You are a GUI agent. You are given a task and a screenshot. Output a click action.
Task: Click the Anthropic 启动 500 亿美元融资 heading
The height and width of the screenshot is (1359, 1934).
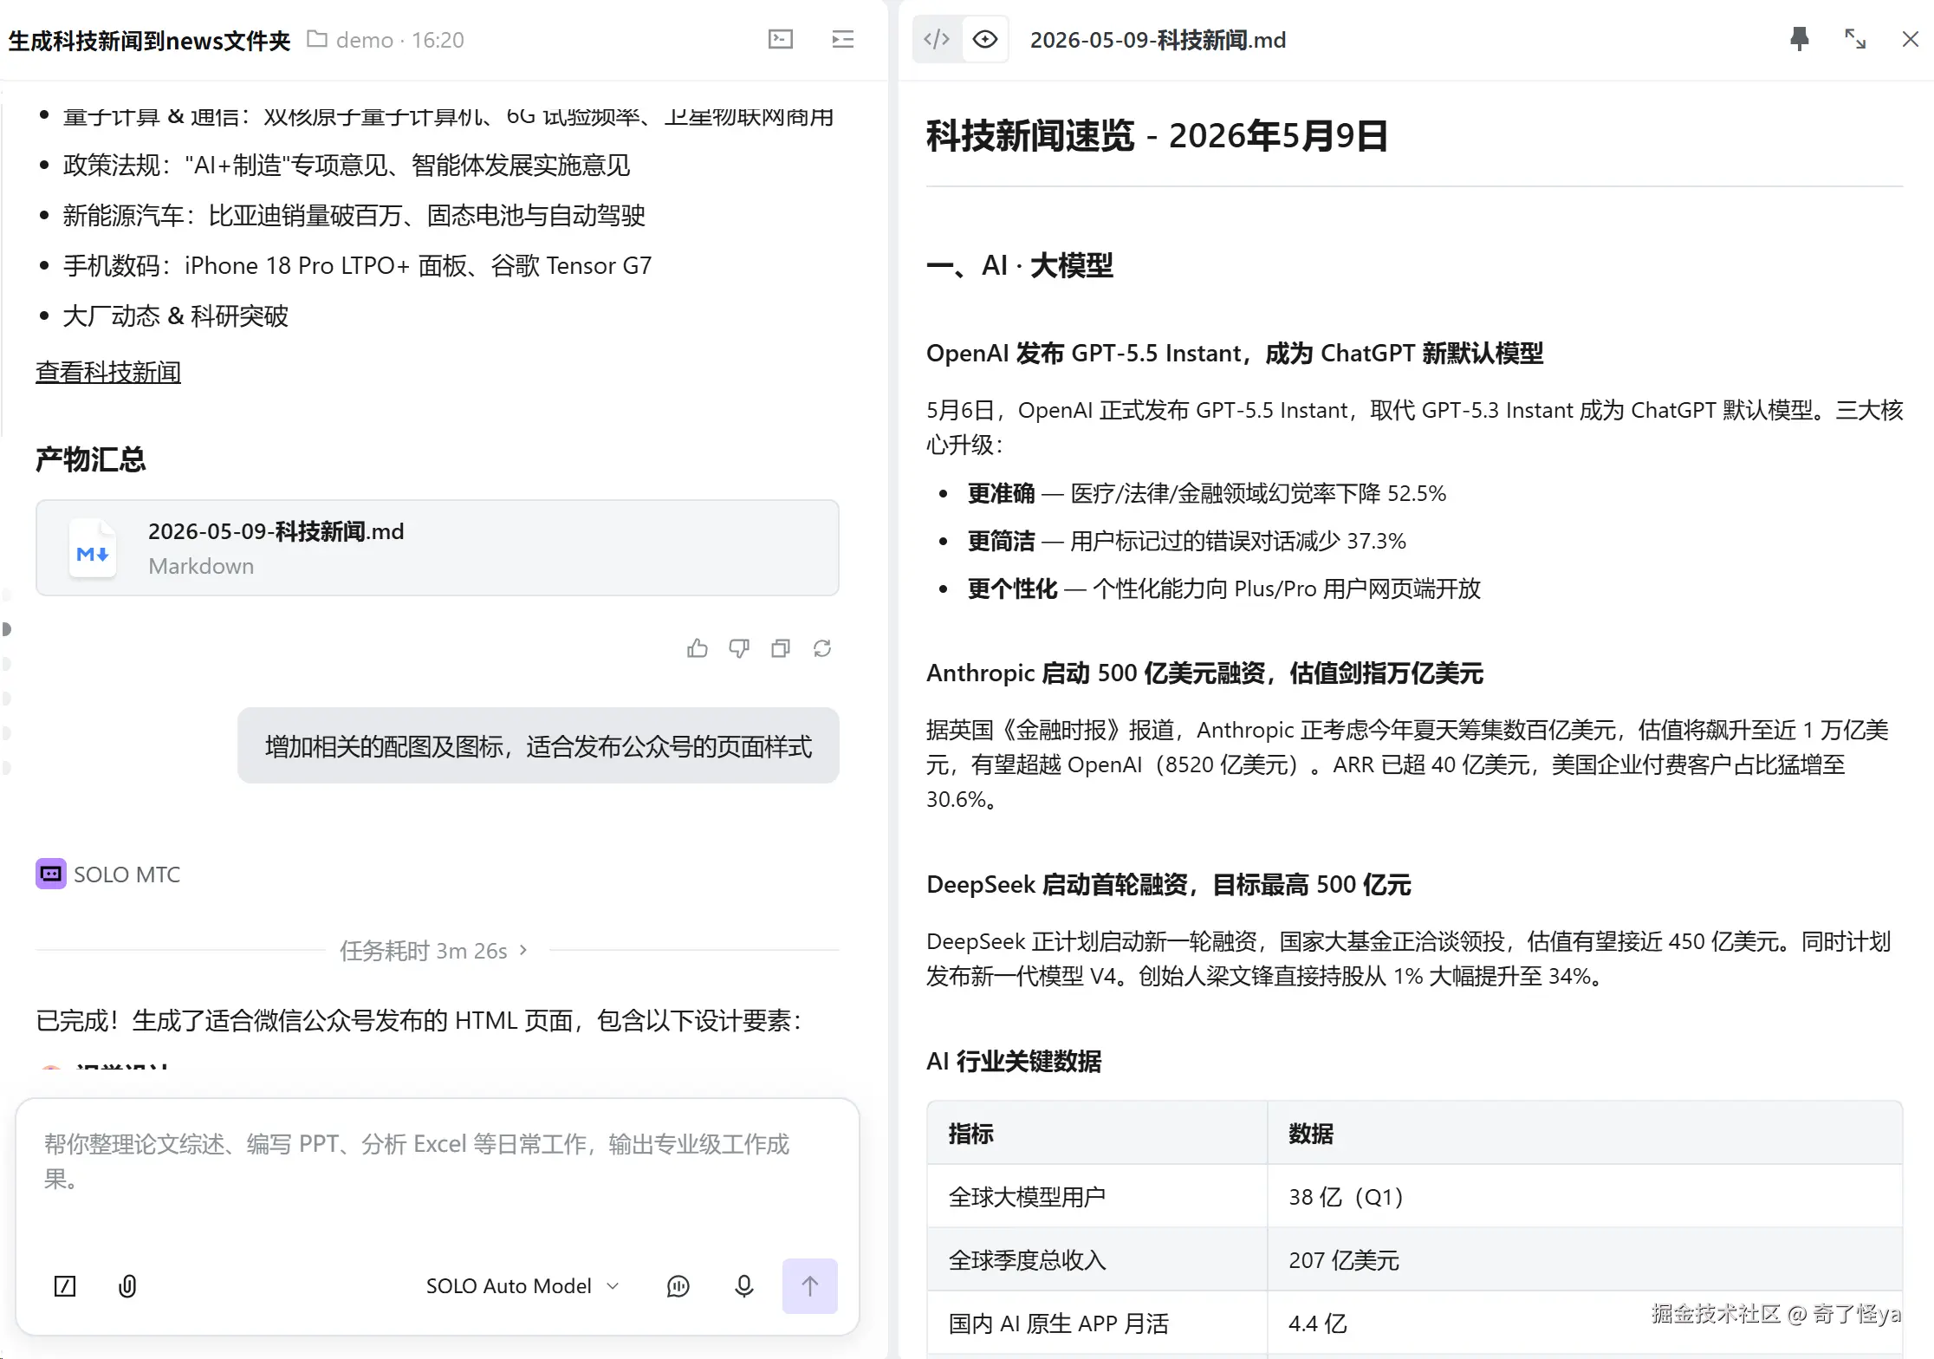pyautogui.click(x=1205, y=673)
